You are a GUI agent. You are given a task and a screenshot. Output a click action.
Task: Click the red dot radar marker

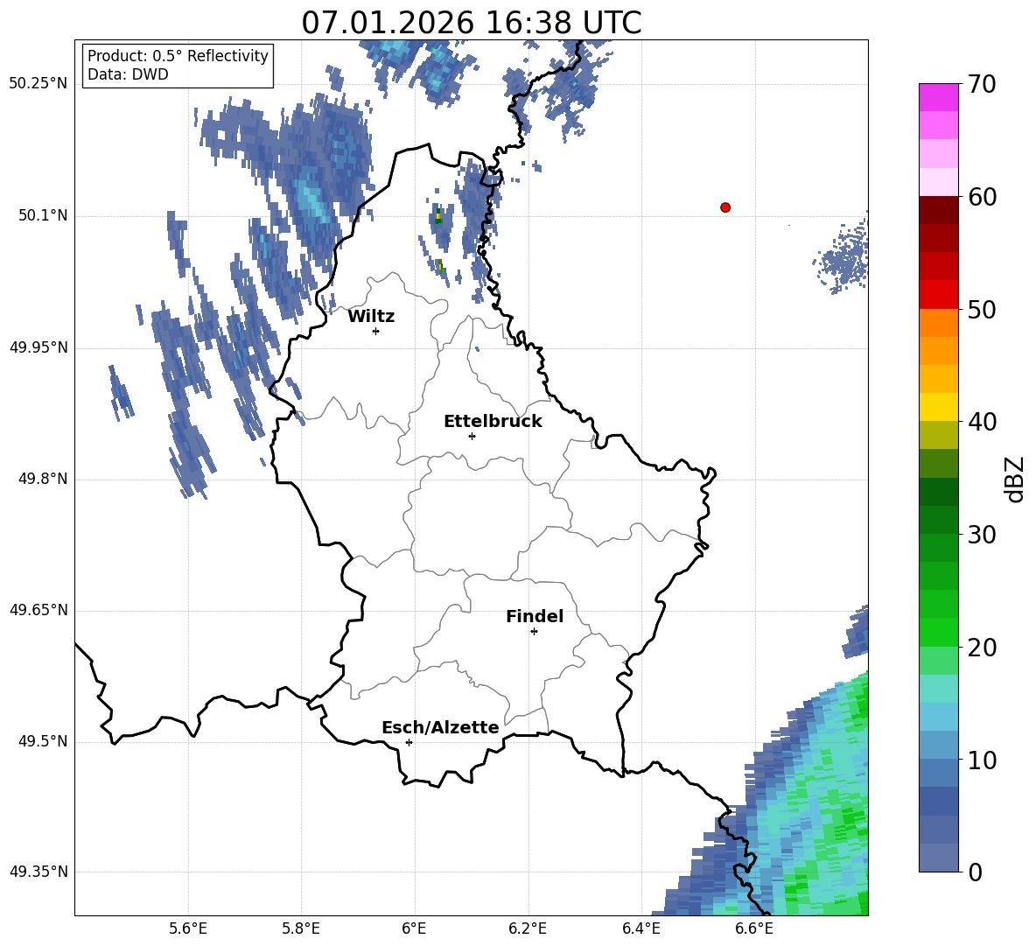tap(725, 207)
